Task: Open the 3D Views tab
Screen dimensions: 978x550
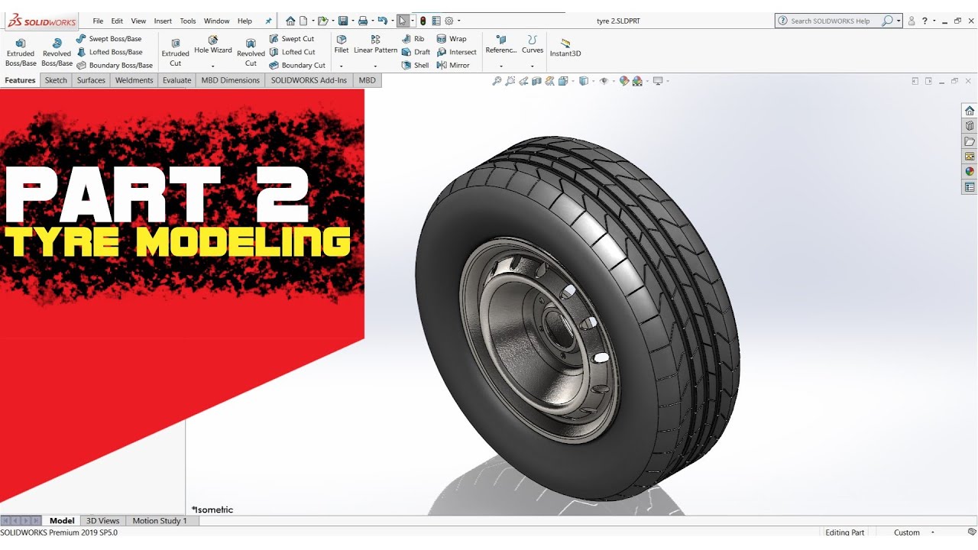Action: click(102, 521)
